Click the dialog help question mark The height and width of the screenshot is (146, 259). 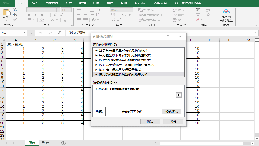click(x=168, y=36)
